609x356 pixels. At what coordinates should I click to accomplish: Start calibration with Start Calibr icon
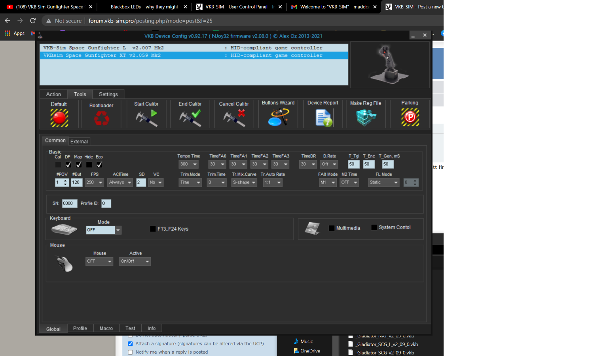point(146,118)
